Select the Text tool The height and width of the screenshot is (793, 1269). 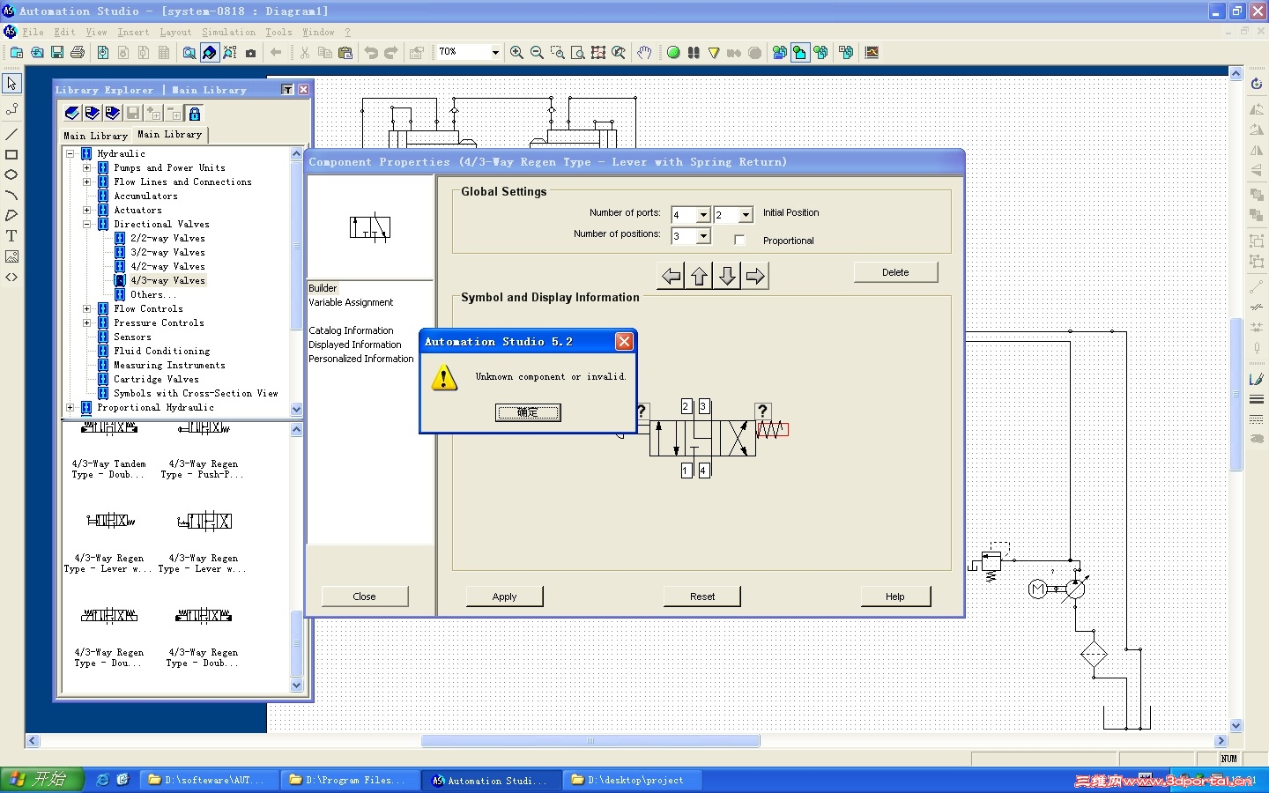point(11,236)
